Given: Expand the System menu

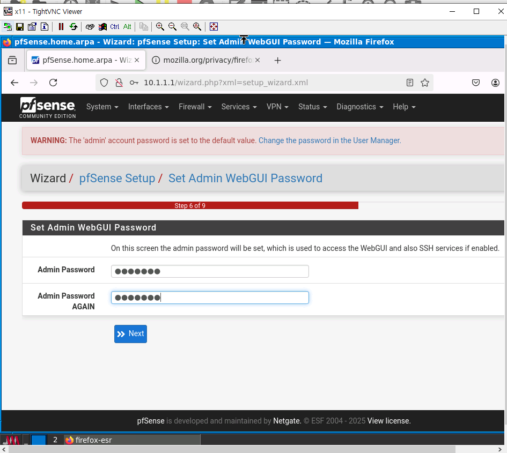Looking at the screenshot, I should [x=102, y=107].
